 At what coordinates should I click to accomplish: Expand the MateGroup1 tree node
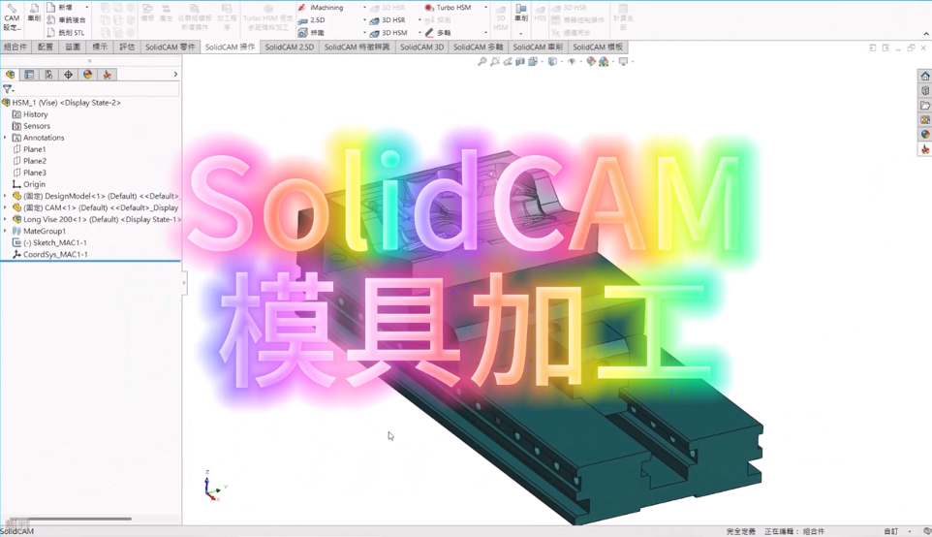coord(6,231)
